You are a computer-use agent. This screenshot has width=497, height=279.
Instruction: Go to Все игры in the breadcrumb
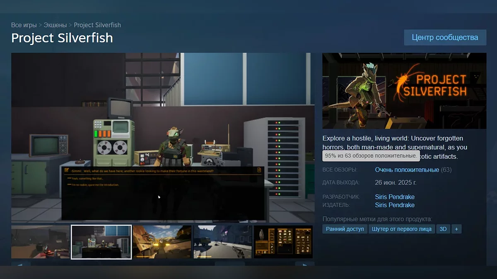pos(24,25)
